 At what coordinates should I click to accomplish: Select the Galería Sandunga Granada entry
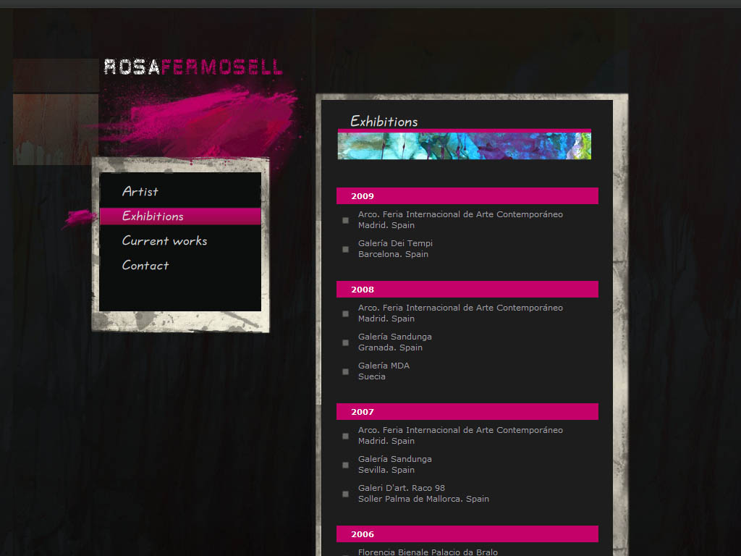point(394,342)
